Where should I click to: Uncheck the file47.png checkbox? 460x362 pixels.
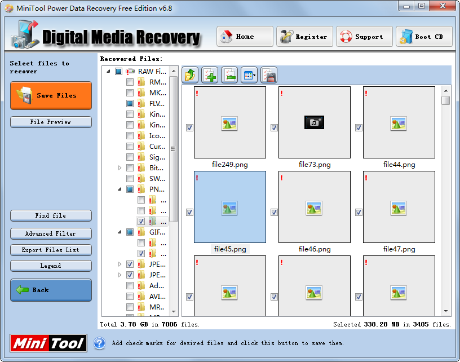click(359, 212)
